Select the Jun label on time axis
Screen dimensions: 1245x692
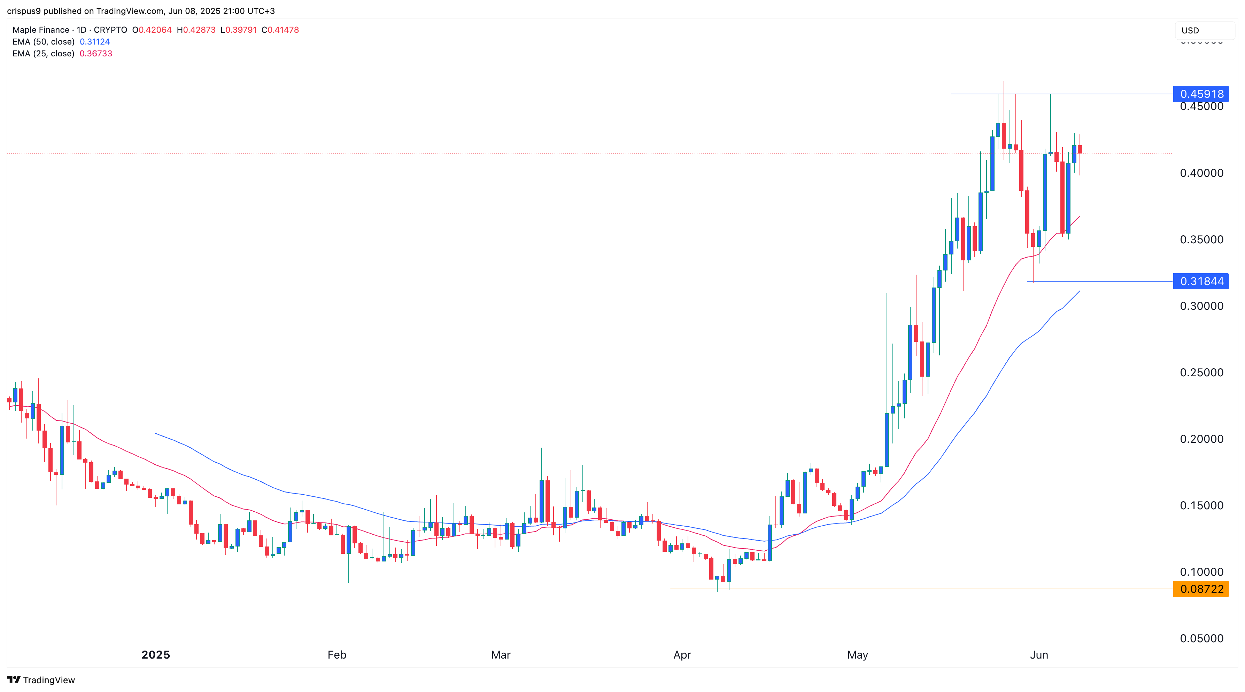coord(1039,655)
